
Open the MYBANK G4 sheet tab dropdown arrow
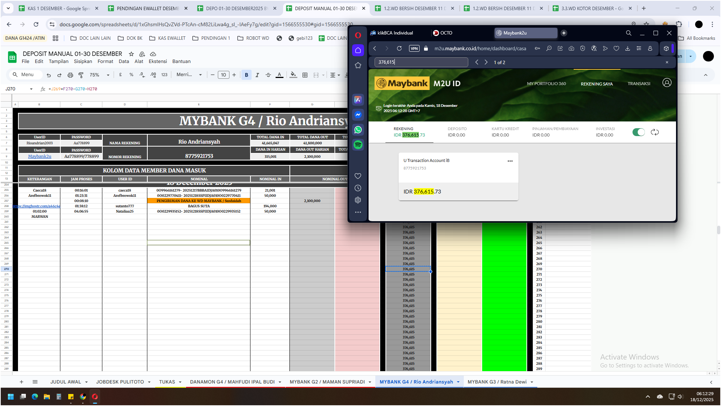(458, 382)
